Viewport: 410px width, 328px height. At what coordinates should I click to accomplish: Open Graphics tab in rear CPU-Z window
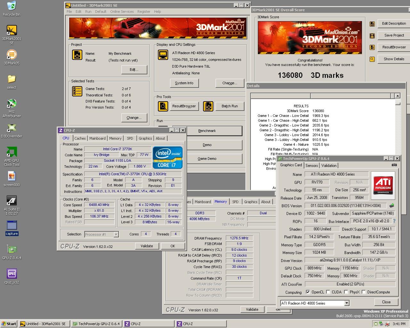coord(250,202)
